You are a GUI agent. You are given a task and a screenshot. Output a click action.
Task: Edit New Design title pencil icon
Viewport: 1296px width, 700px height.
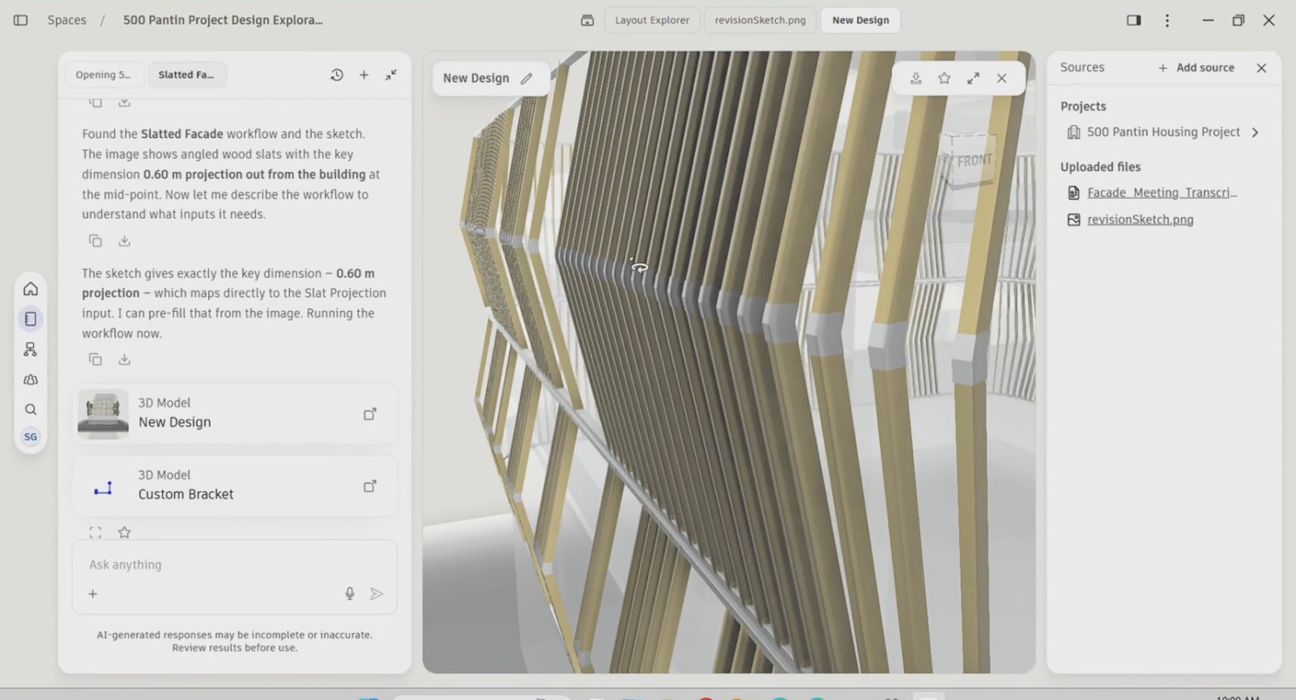[526, 78]
